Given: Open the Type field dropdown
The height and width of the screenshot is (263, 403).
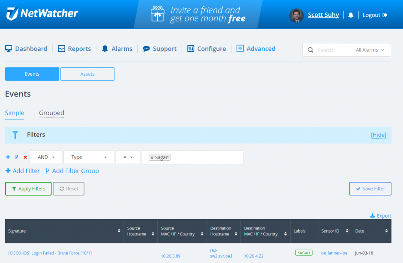Looking at the screenshot, I should [89, 157].
